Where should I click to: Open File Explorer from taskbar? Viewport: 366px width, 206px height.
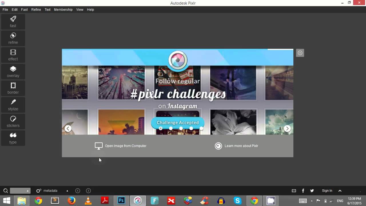tap(22, 201)
